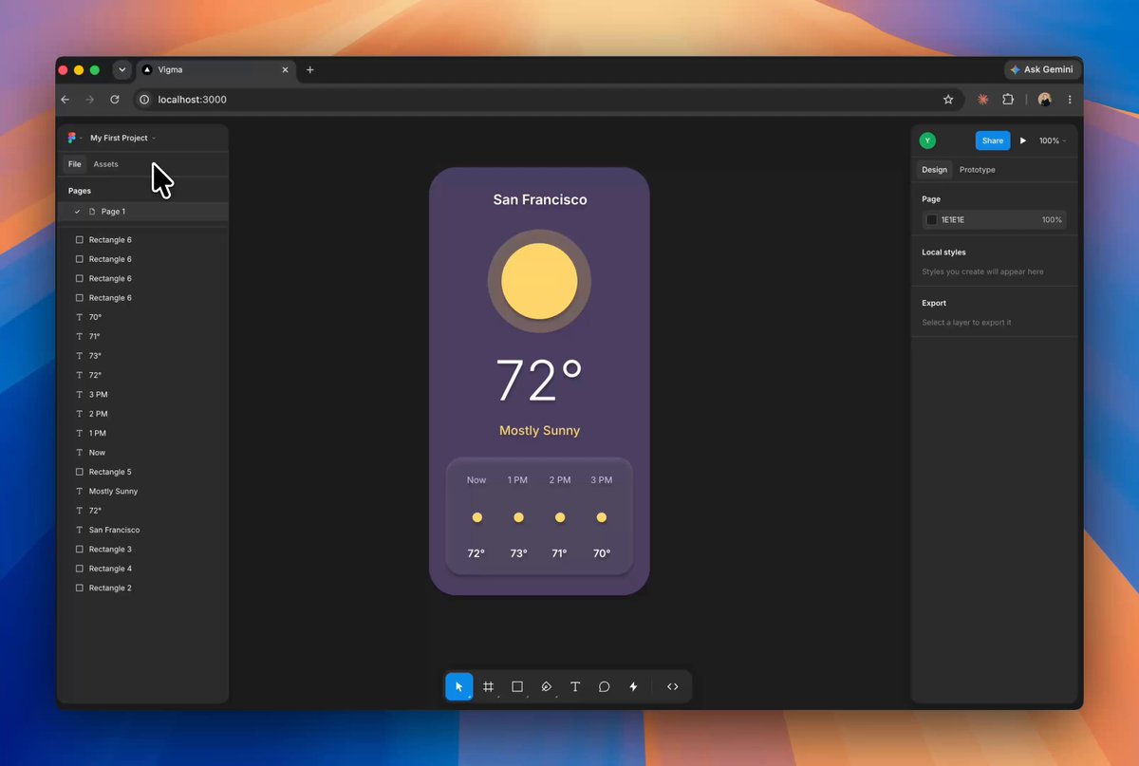Click the Play presentation button
Image resolution: width=1139 pixels, height=766 pixels.
click(1023, 140)
